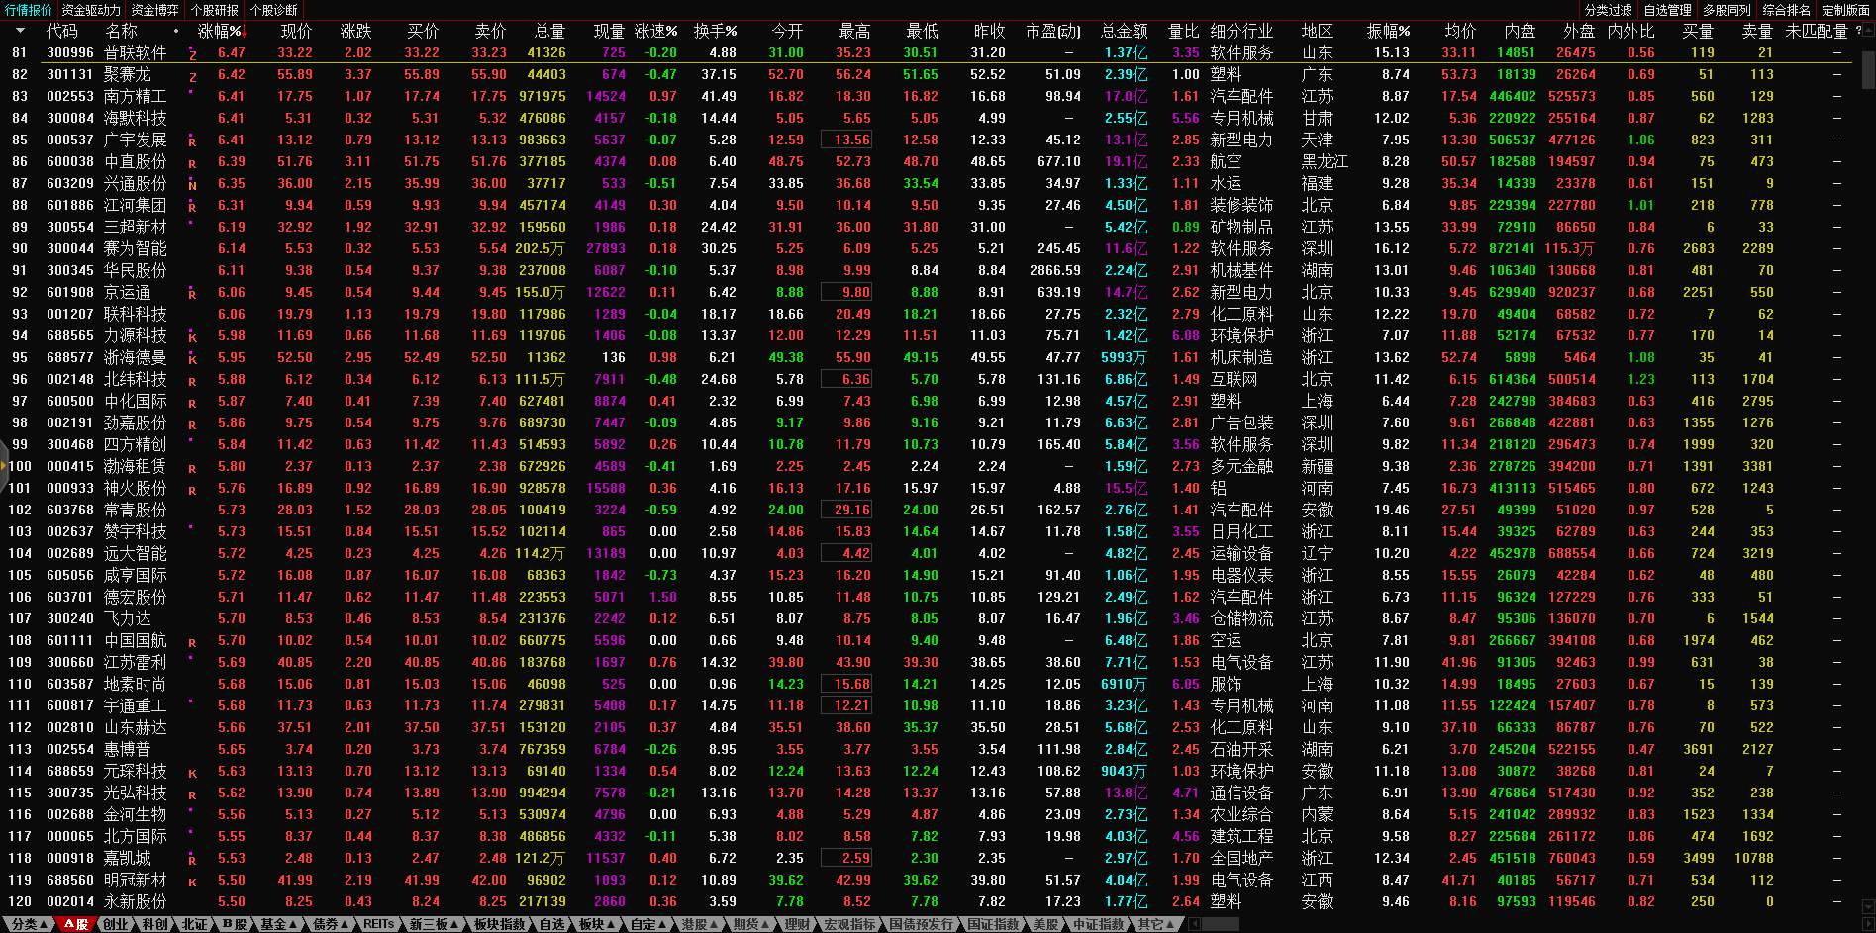Click the vertical scrollbar on the right
The width and height of the screenshot is (1876, 933).
[x=1867, y=69]
